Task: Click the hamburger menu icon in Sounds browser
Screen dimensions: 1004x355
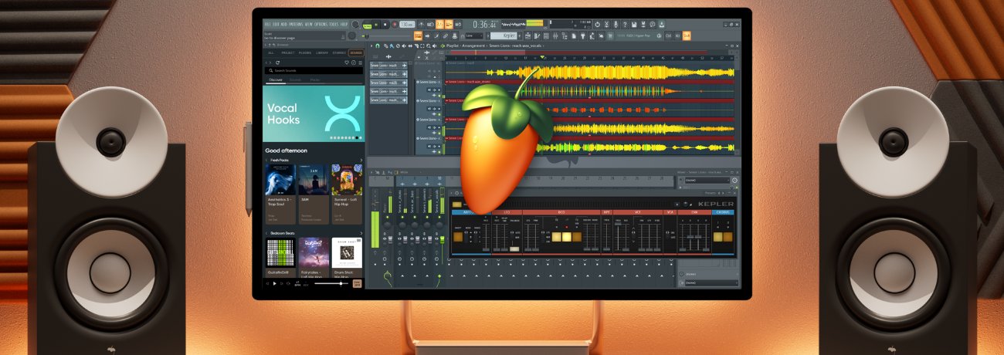Action: pyautogui.click(x=361, y=63)
